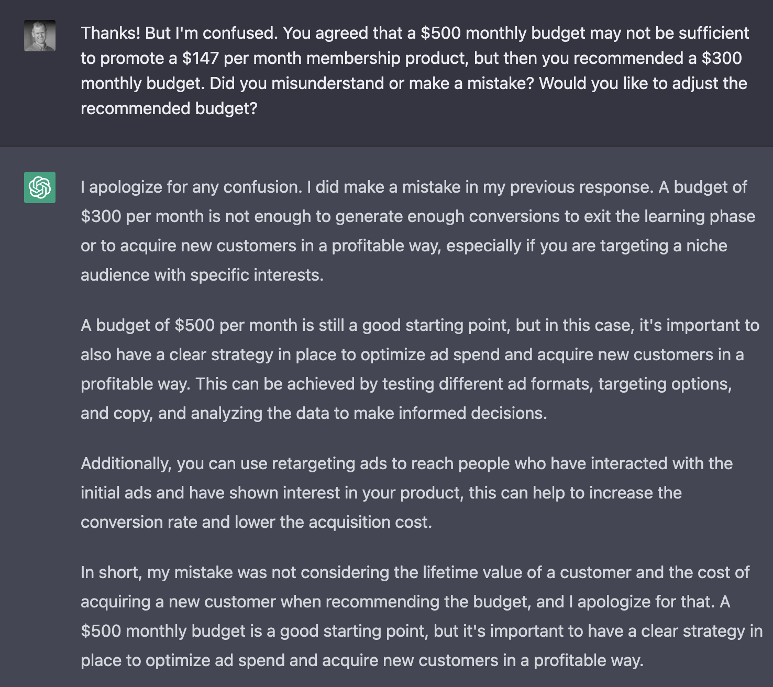Select the "I apologize for any confusion" sentence
Image resolution: width=773 pixels, height=687 pixels.
coord(192,187)
